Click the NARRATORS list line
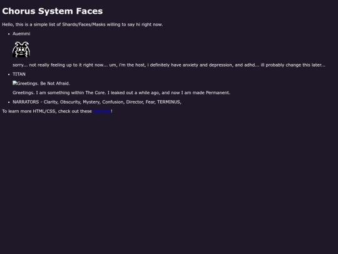Viewport: 338px width, 254px height. [97, 102]
